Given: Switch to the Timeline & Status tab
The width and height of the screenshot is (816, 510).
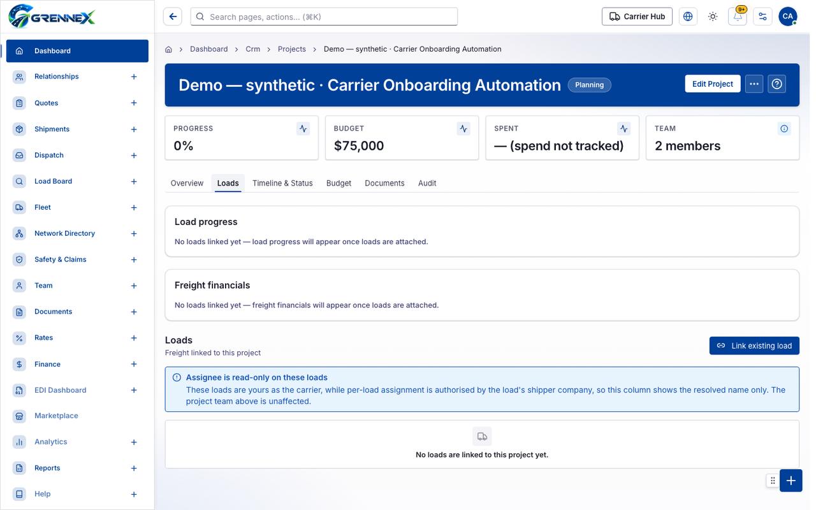Looking at the screenshot, I should coord(282,183).
